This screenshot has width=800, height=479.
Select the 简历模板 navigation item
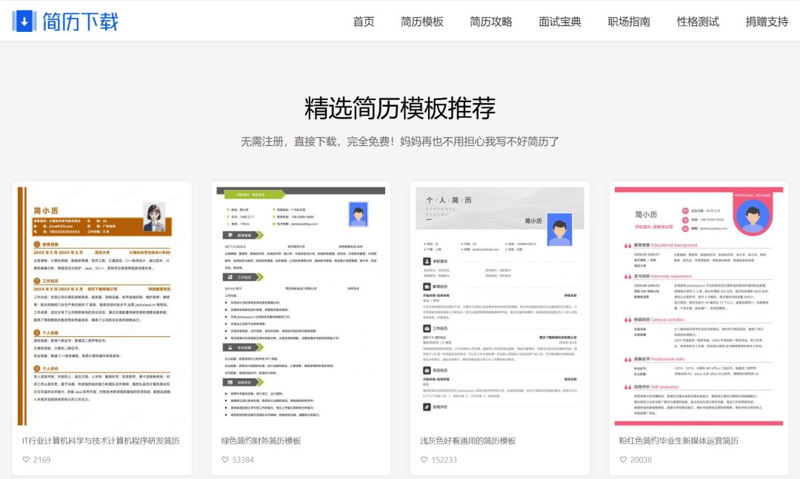pyautogui.click(x=422, y=21)
